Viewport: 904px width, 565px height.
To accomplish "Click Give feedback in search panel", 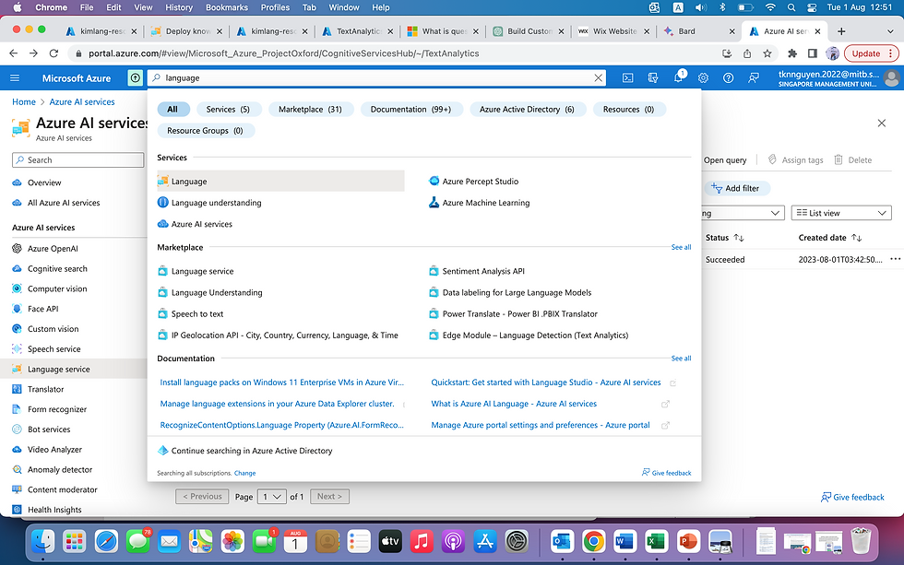I will pos(666,473).
